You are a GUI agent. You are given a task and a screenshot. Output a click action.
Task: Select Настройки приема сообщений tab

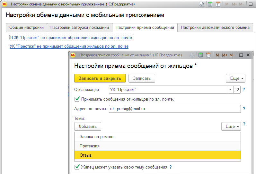(145, 27)
